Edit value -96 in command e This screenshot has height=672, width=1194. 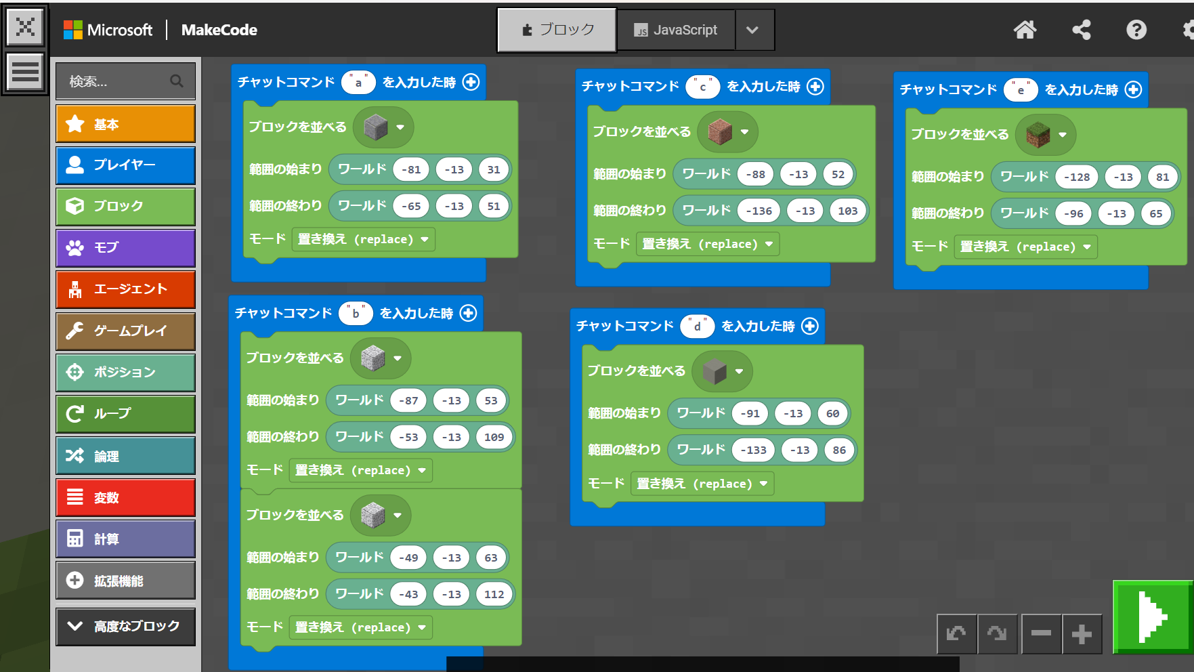1073,213
